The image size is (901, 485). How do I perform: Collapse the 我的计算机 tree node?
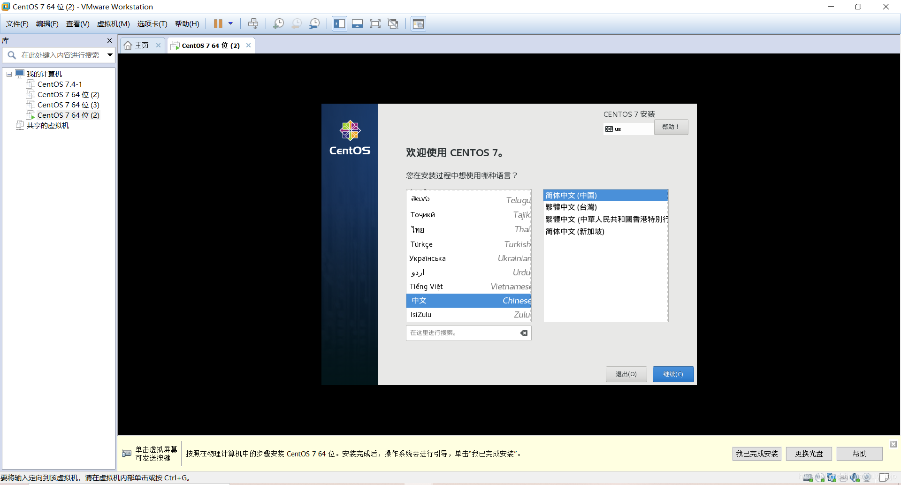[x=9, y=74]
